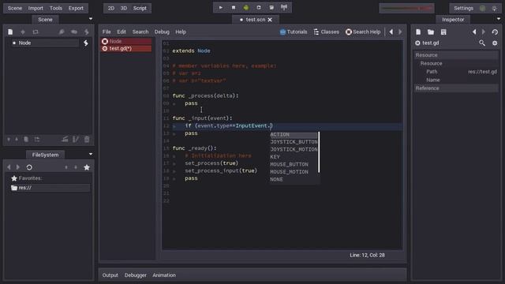
Task: Open live deploy options icon
Action: [x=284, y=7]
